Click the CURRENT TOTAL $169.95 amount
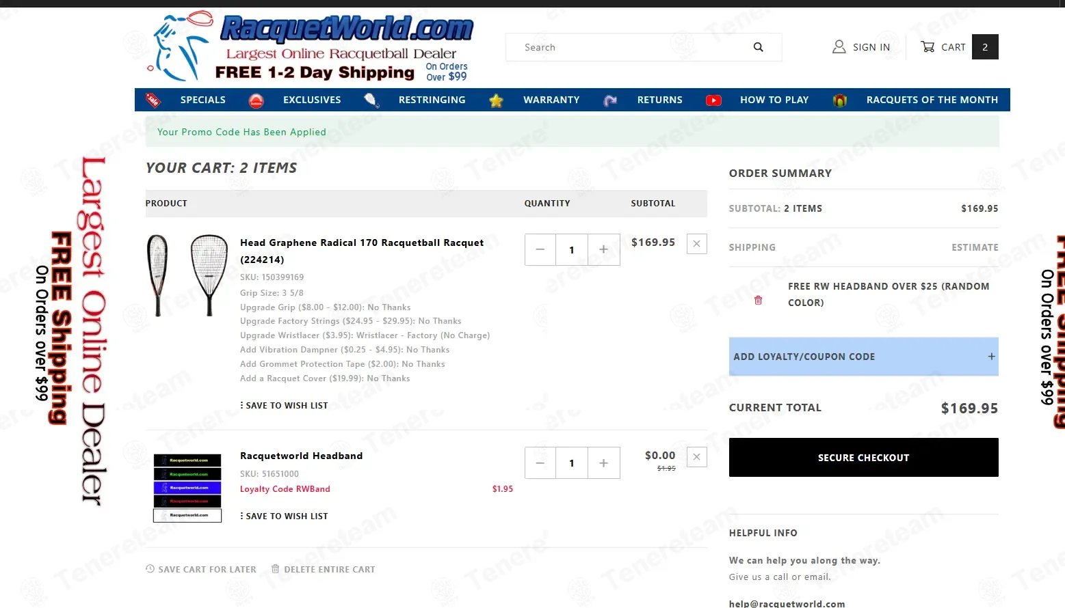 (969, 409)
